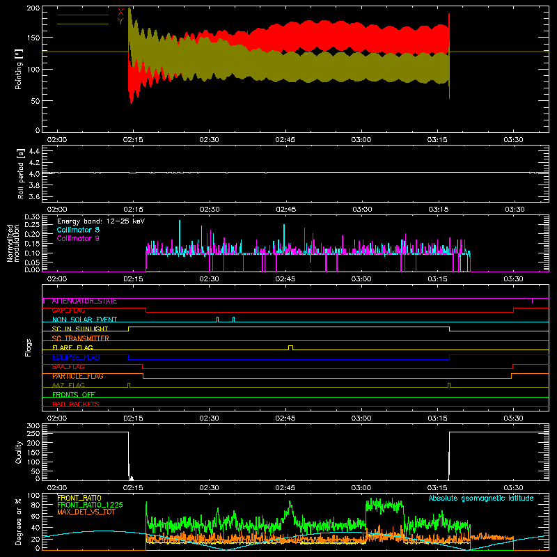Image resolution: width=557 pixels, height=557 pixels.
Task: Click the 'Absolute geomagnetic latitude' label
Action: [x=481, y=498]
